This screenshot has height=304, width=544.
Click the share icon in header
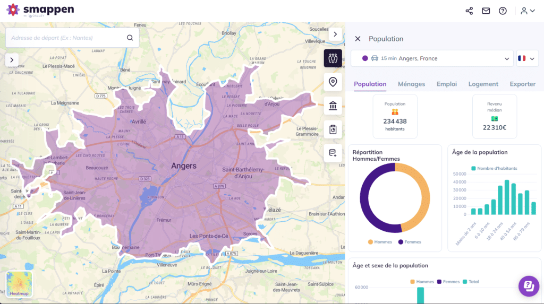[x=469, y=11]
